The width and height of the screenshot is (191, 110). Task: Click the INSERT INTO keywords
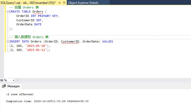[19, 41]
